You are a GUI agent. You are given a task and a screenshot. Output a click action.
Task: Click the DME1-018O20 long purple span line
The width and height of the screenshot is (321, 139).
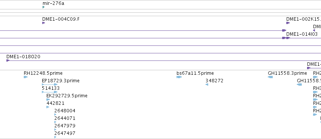pyautogui.click(x=164, y=60)
